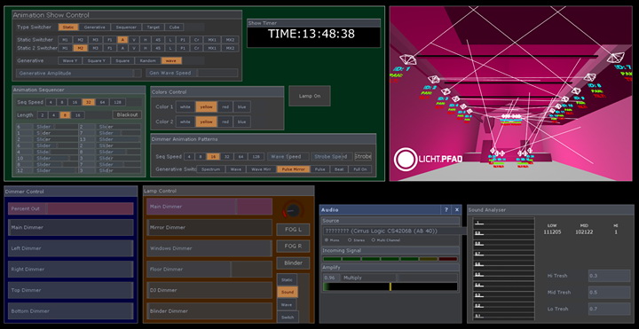This screenshot has height=329, width=639.
Task: Click the Blinder button in Lamp Control
Action: click(x=293, y=263)
